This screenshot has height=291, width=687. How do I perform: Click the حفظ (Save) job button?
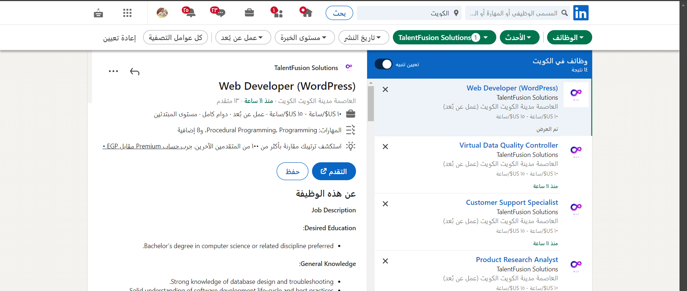pyautogui.click(x=292, y=171)
